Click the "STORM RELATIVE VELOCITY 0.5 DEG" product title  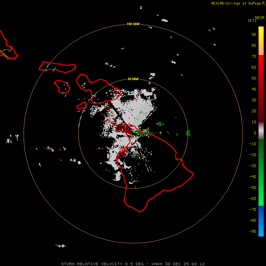tap(102, 264)
